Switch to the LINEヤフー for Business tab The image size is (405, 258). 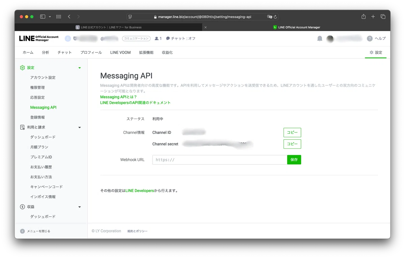click(108, 27)
